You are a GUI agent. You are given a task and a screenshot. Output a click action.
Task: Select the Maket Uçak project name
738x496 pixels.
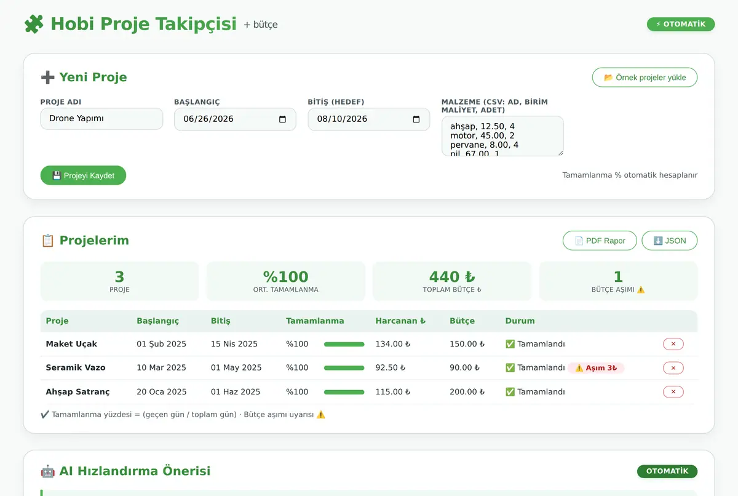coord(71,344)
